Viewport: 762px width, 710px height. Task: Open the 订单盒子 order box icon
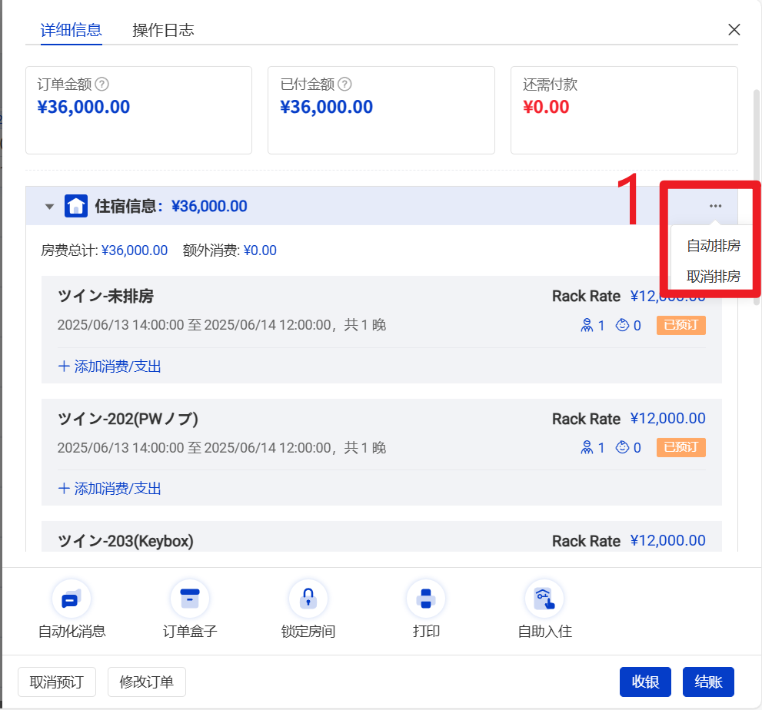[190, 599]
